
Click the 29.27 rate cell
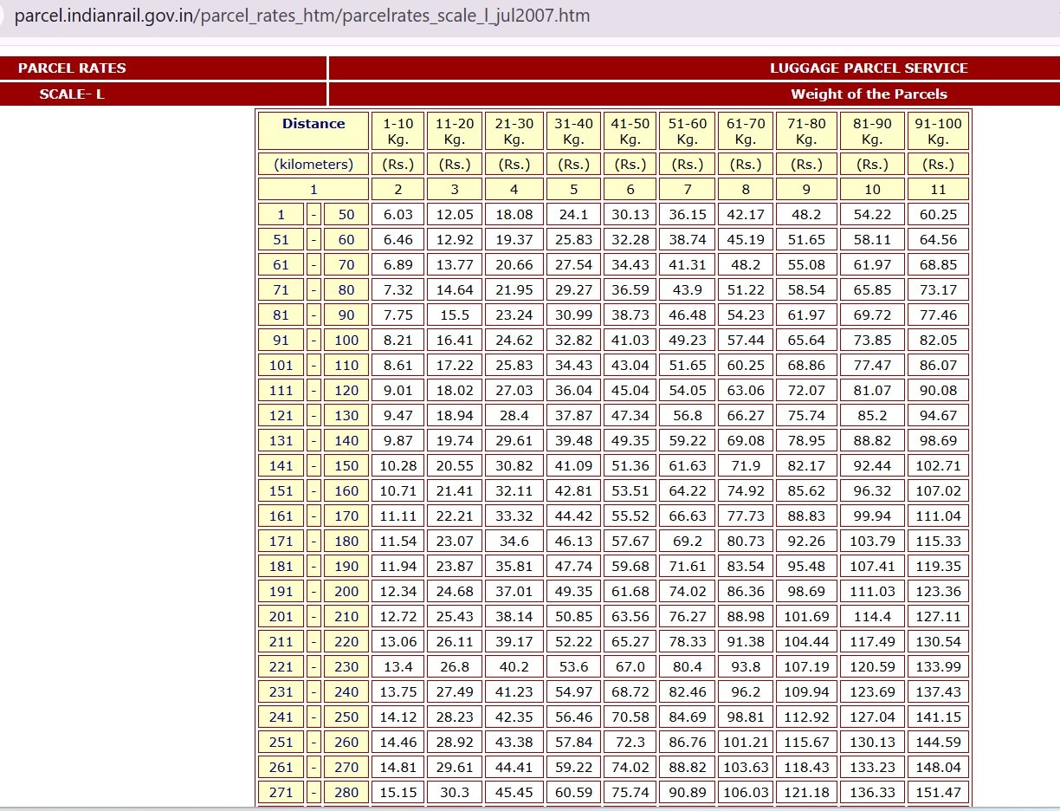pyautogui.click(x=573, y=289)
